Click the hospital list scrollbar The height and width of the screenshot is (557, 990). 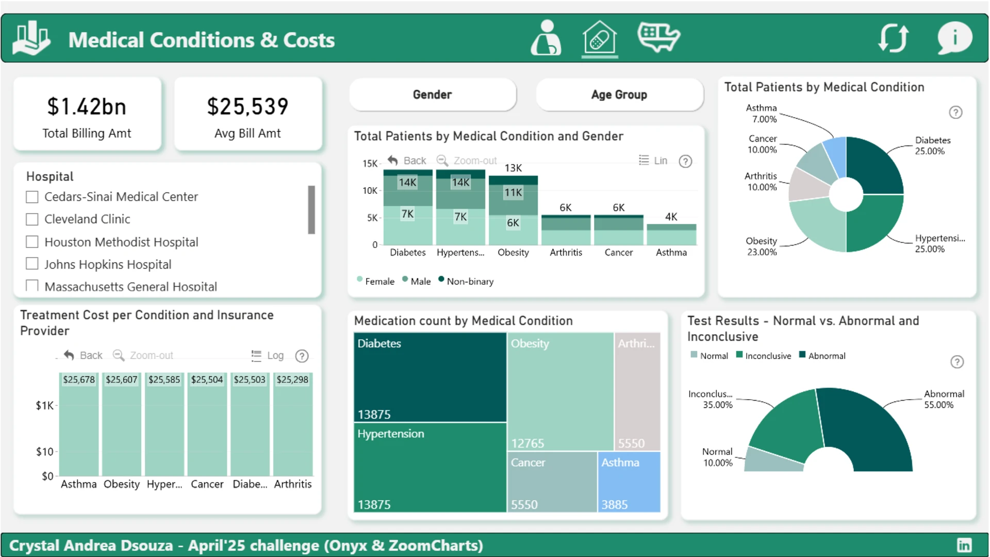(311, 210)
